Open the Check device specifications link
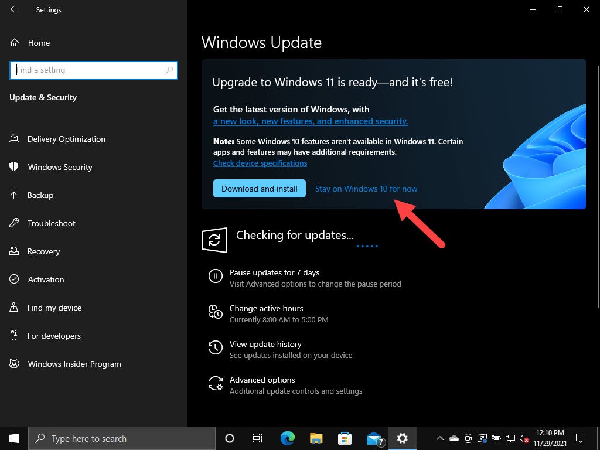The image size is (600, 450). [260, 163]
